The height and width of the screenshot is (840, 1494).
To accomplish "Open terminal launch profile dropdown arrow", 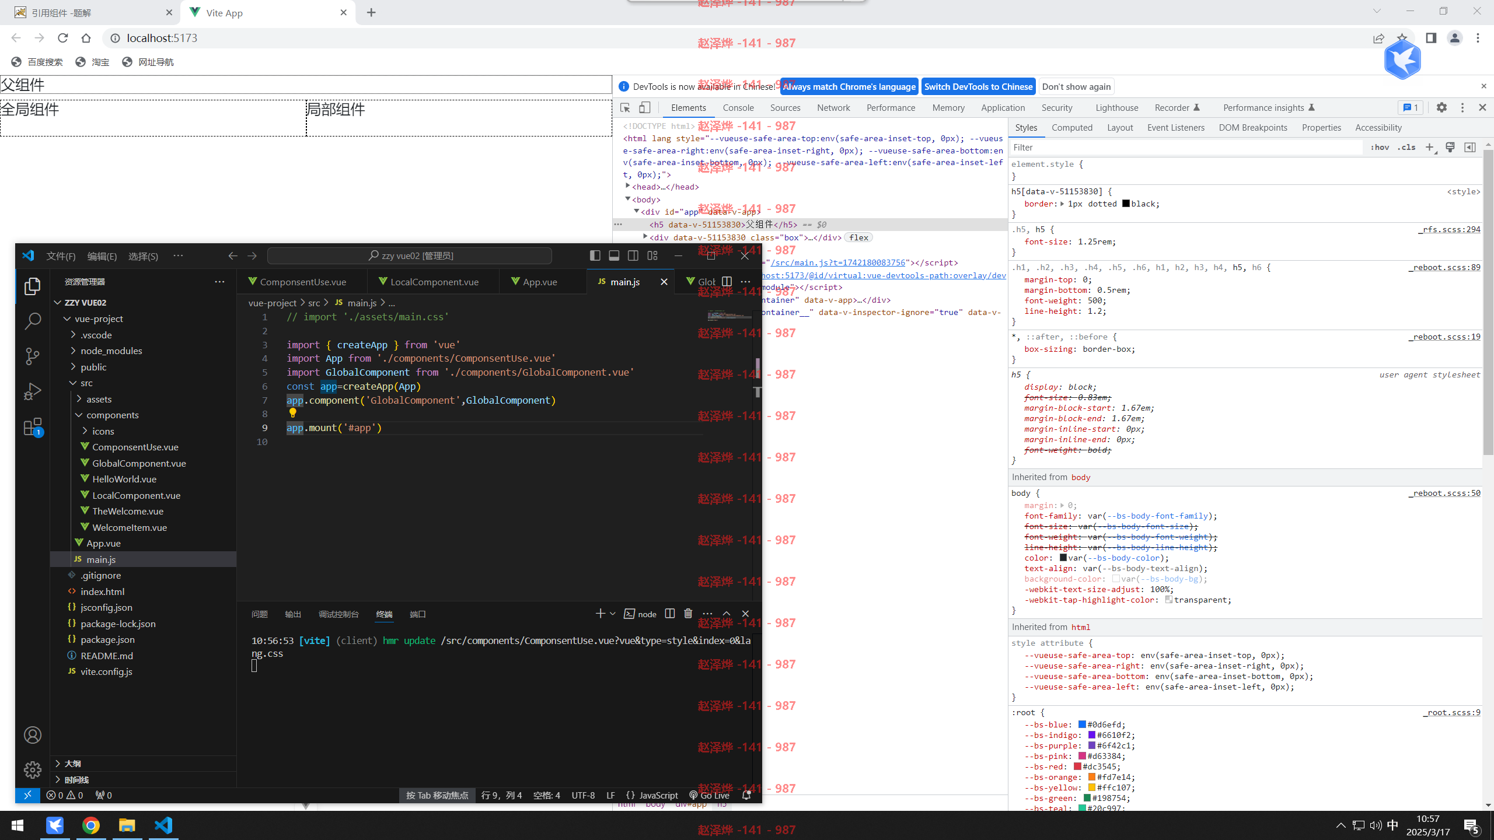I will [613, 614].
